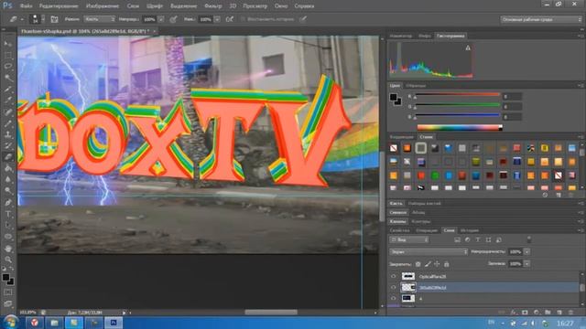Screen dimensions: 586x329
Task: Filter layers by pixel layer icon
Action: point(457,239)
